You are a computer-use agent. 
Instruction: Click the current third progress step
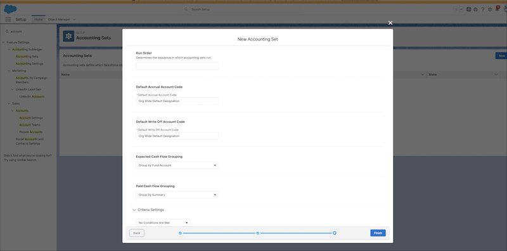335,233
